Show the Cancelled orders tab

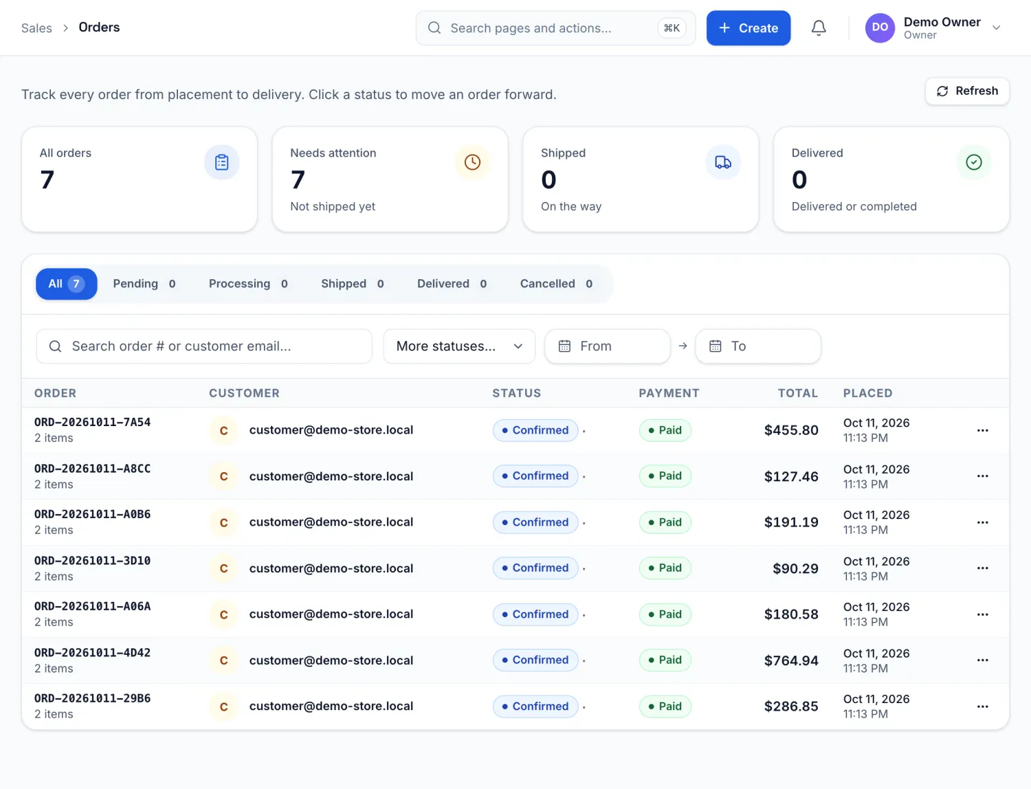(x=556, y=284)
